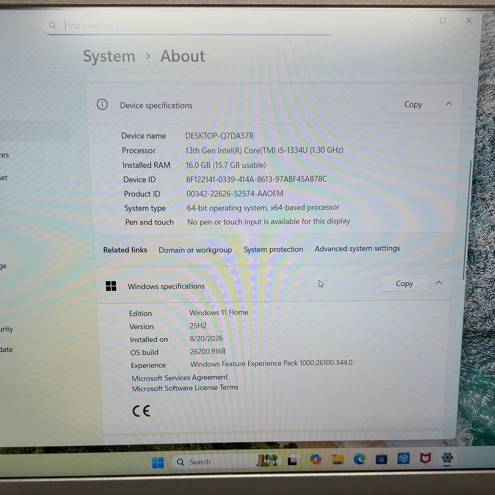Open the System protection link
This screenshot has height=495, width=495.
(x=273, y=250)
